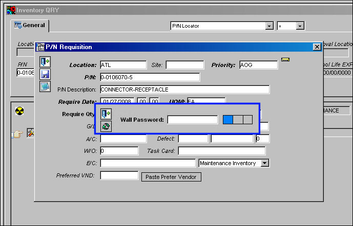This screenshot has height=226, width=353.
Task: Click the tools icon beside the pointing hand
Action: pyautogui.click(x=30, y=133)
